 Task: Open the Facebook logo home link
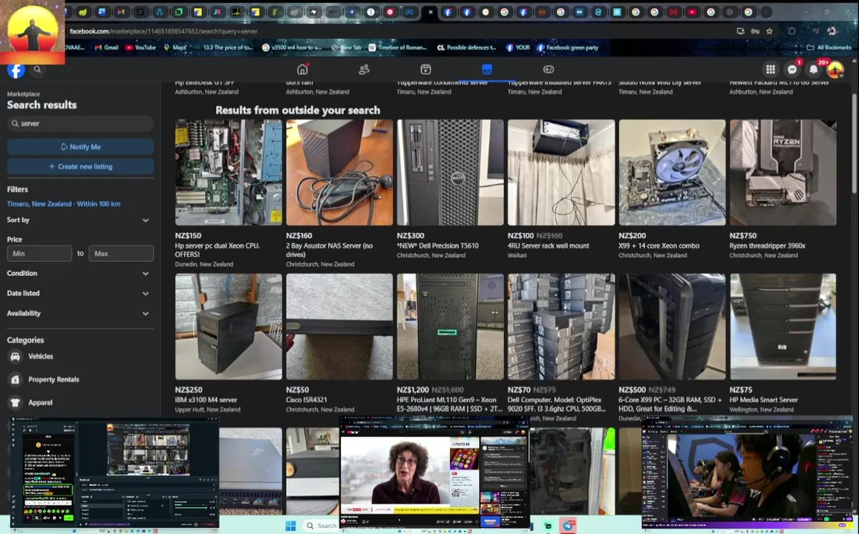click(16, 70)
